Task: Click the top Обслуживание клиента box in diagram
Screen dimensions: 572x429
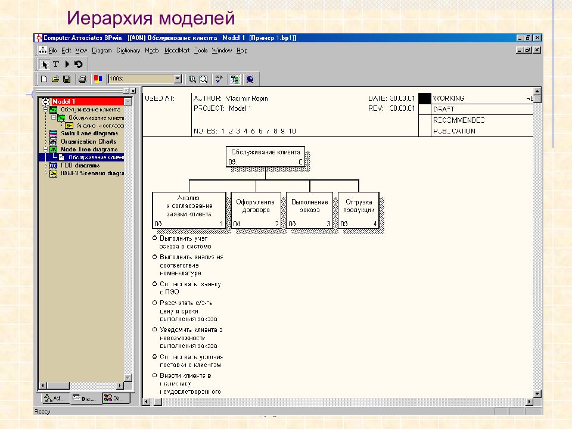Action: point(265,157)
